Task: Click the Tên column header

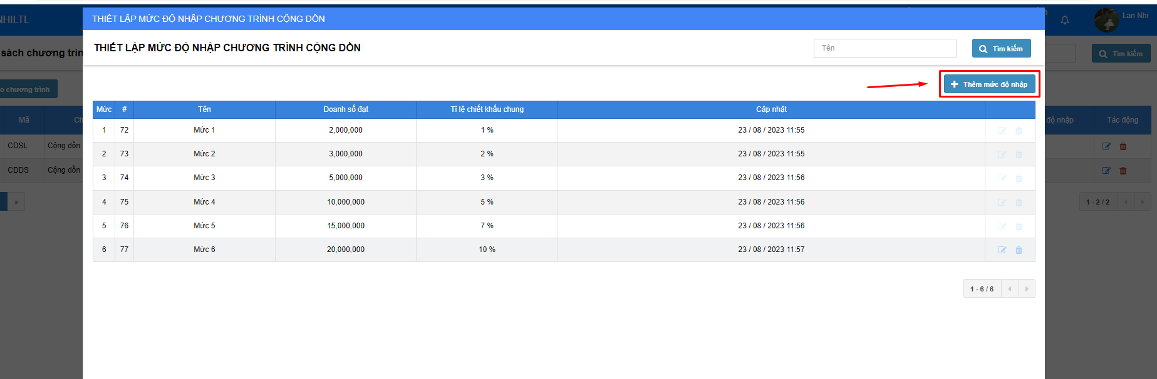Action: tap(204, 109)
